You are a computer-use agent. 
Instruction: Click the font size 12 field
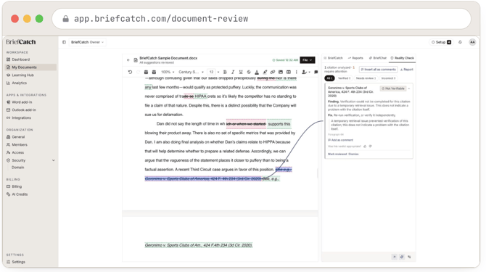211,72
